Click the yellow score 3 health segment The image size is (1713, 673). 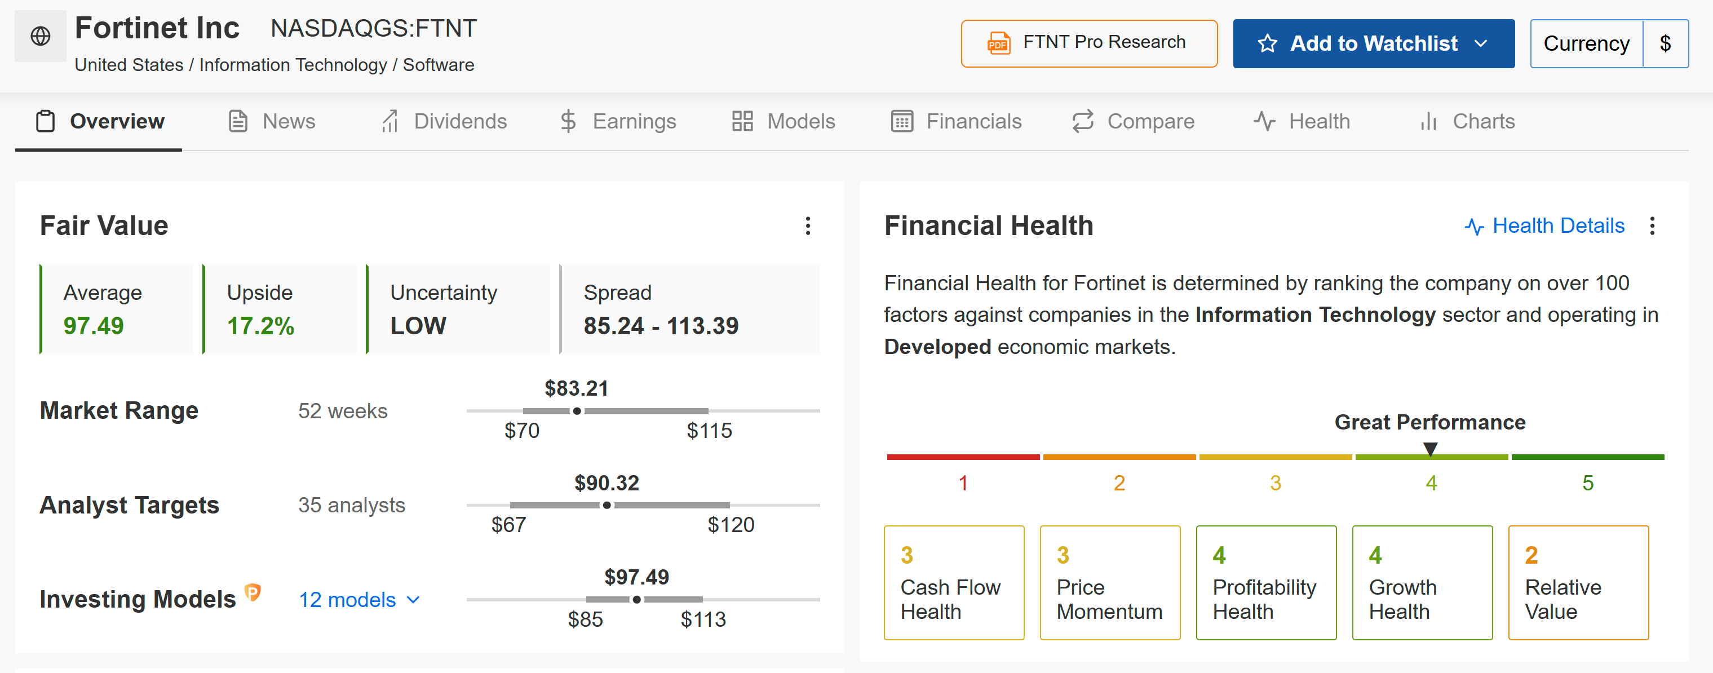[x=1276, y=458]
